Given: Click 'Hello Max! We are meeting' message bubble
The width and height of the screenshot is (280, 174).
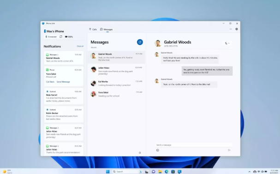Looking at the screenshot, I should [190, 59].
